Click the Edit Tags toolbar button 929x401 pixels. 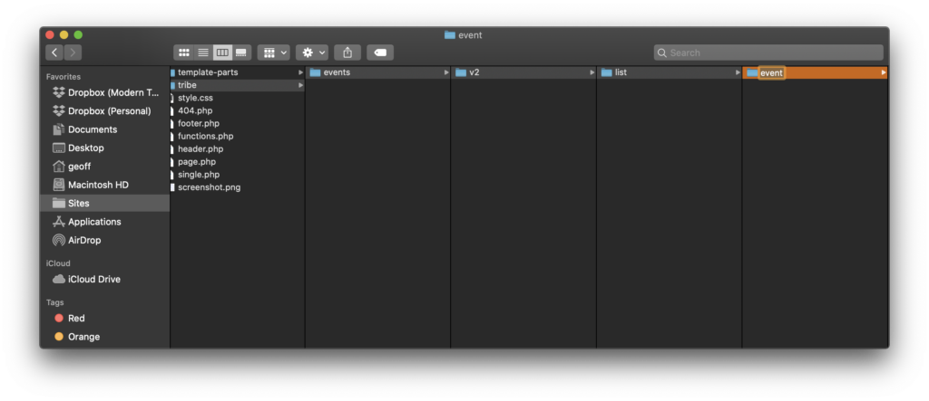click(x=380, y=53)
